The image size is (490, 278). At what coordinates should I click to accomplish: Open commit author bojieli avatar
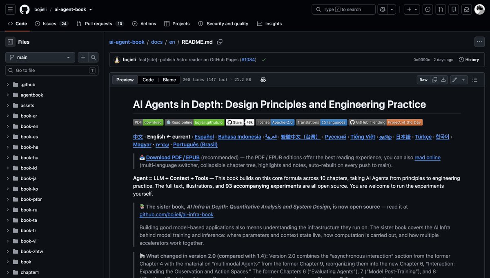pyautogui.click(x=117, y=60)
